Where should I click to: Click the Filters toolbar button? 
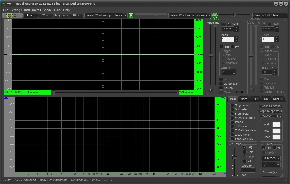click(76, 16)
